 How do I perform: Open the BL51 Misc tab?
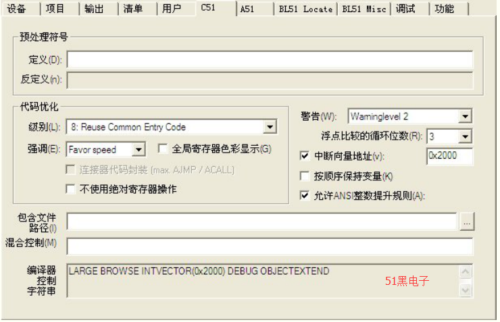click(364, 9)
